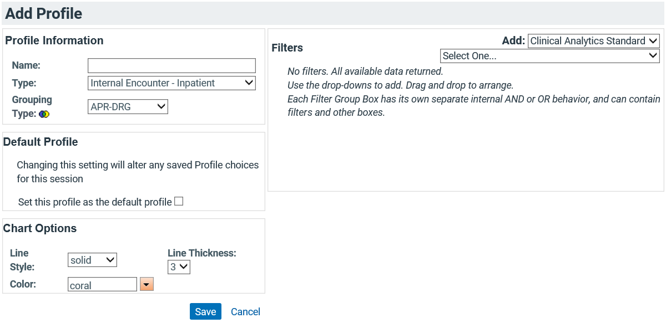666x323 pixels.
Task: Click the 'Set this profile as the default profile' label
Action: tap(95, 202)
